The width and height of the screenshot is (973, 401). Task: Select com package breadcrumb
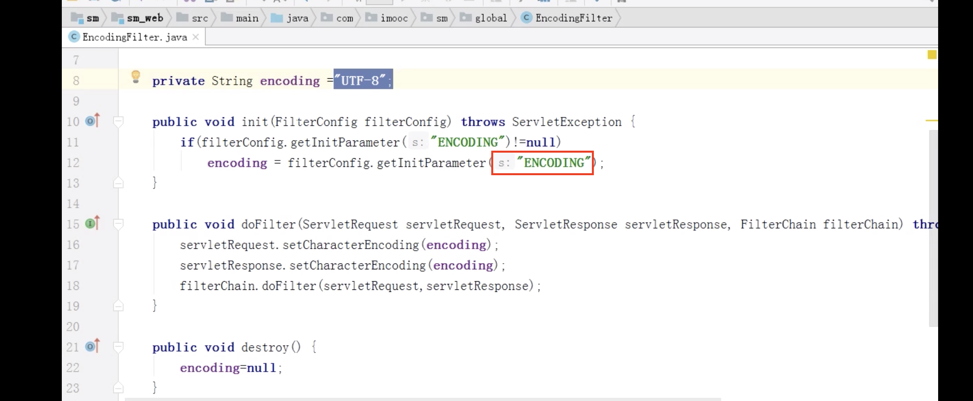[337, 18]
